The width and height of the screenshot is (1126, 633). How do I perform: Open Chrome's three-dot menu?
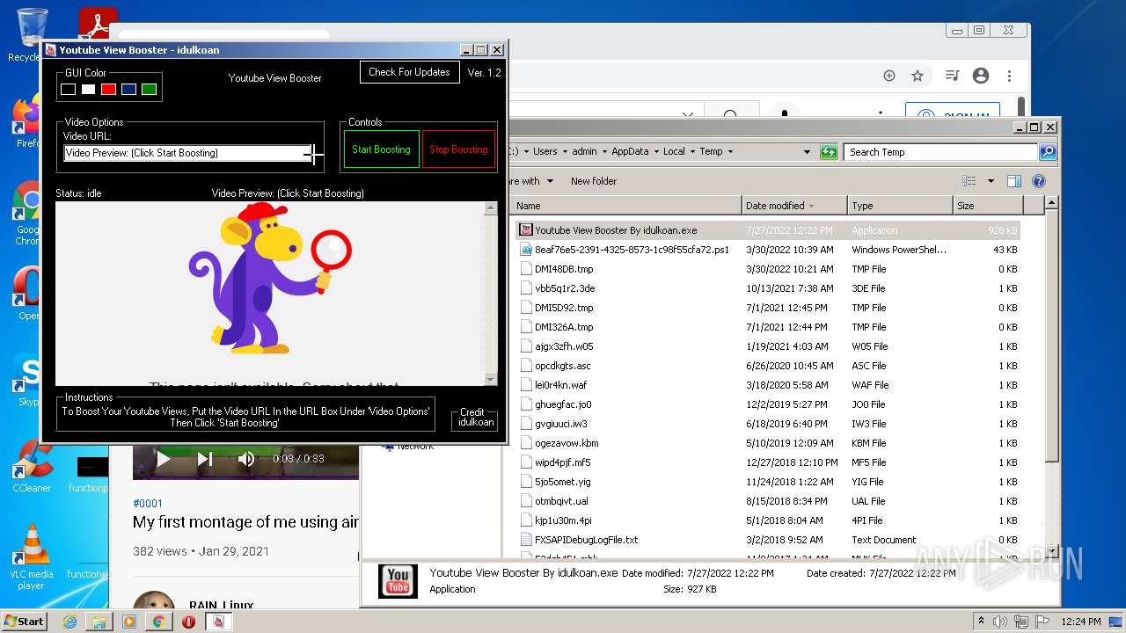pos(1010,76)
